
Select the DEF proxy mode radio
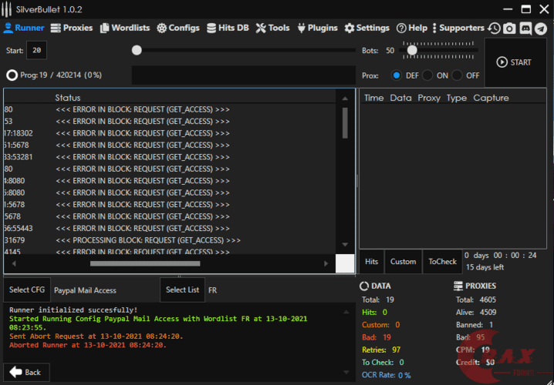coord(397,75)
